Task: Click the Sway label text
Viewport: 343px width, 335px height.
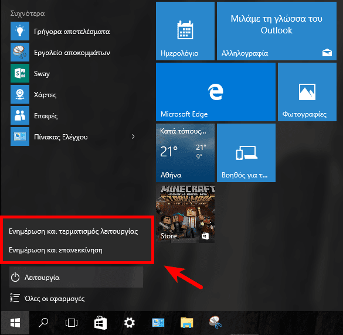Action: coord(42,74)
